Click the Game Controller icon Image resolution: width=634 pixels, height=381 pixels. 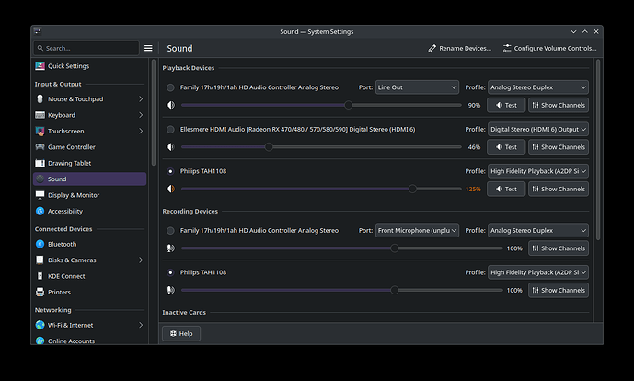click(x=40, y=147)
